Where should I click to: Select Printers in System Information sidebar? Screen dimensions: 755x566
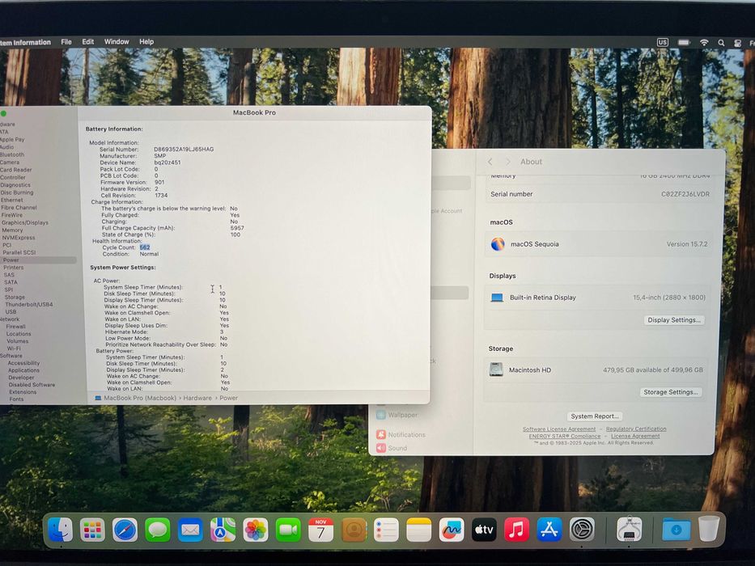point(14,268)
